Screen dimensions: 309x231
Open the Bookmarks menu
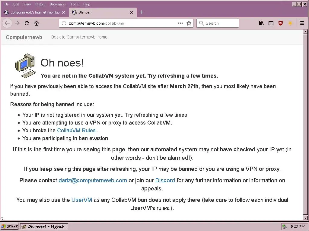[x=58, y=4]
